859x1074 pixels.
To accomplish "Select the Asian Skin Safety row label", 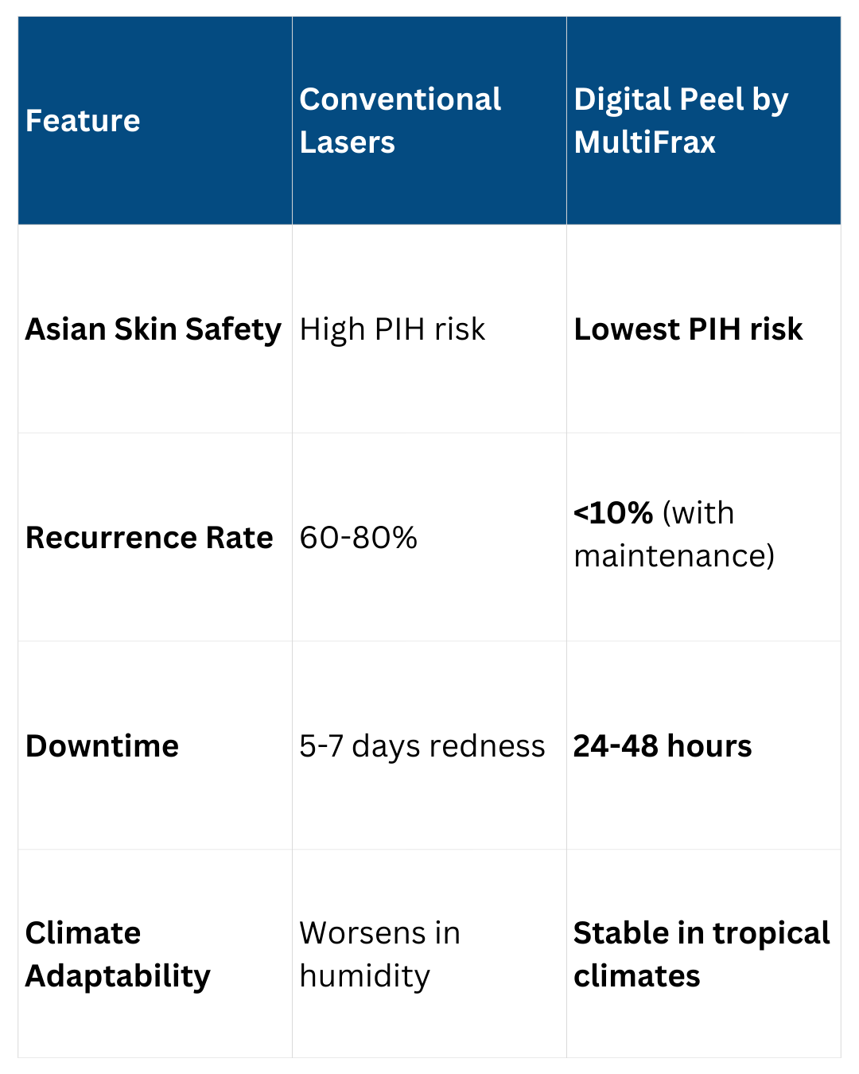I will pyautogui.click(x=153, y=329).
